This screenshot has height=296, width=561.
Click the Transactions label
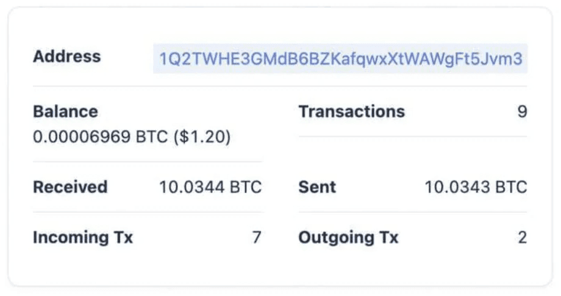[x=351, y=111]
